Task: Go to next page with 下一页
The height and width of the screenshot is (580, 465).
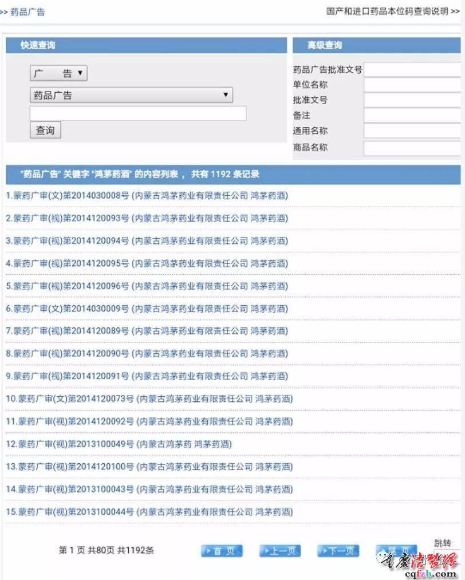Action: (x=338, y=551)
